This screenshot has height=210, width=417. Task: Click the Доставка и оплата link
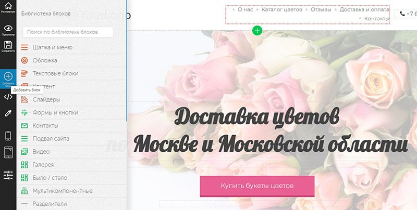364,9
